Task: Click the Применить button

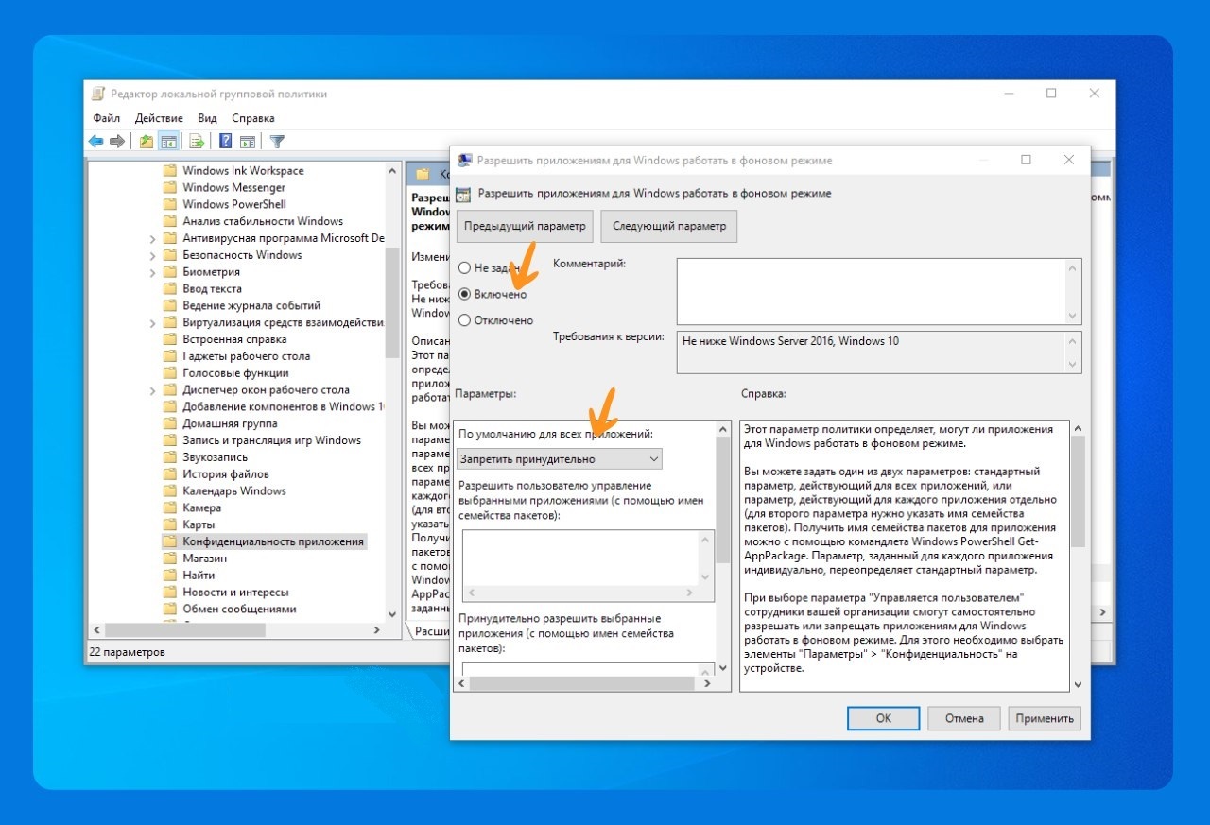Action: coord(1045,718)
